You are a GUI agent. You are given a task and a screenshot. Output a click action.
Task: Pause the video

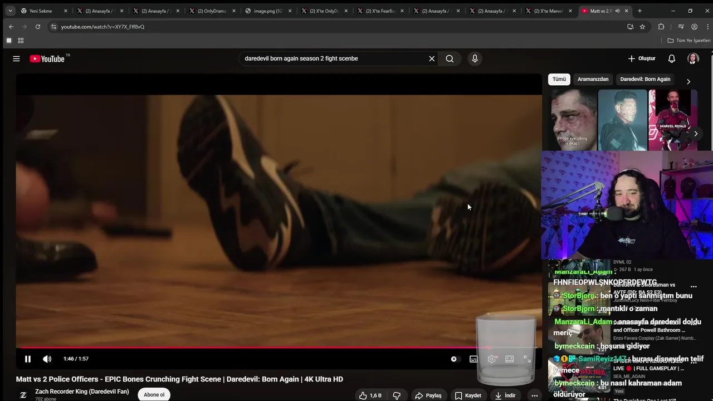coord(28,359)
